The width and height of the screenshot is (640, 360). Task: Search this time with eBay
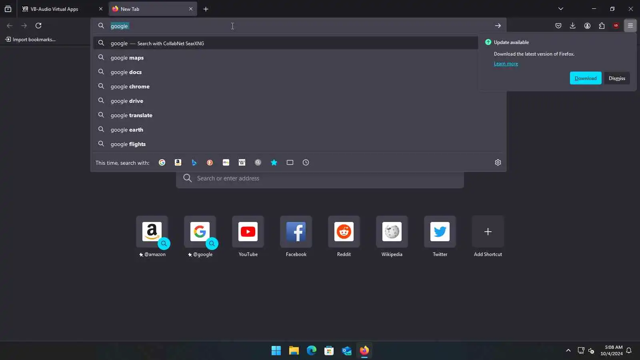pos(226,162)
